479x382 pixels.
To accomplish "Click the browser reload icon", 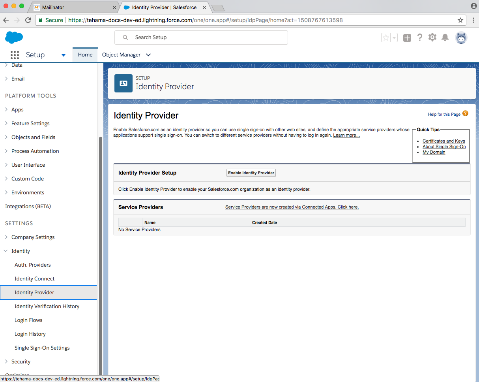I will [28, 20].
